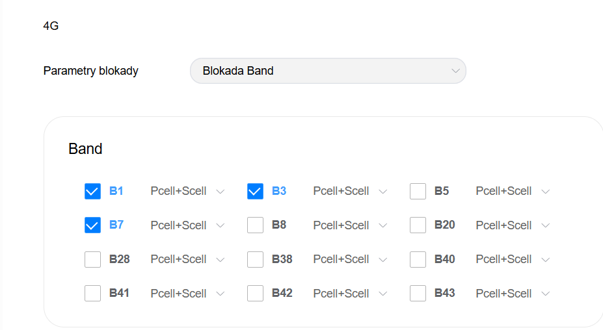Tick the B20 band checkbox
The width and height of the screenshot is (603, 330).
pyautogui.click(x=418, y=225)
